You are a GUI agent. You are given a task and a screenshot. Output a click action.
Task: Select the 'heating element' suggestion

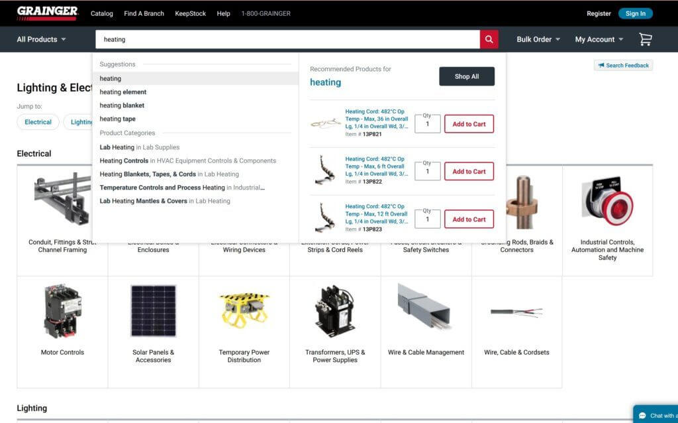point(122,91)
